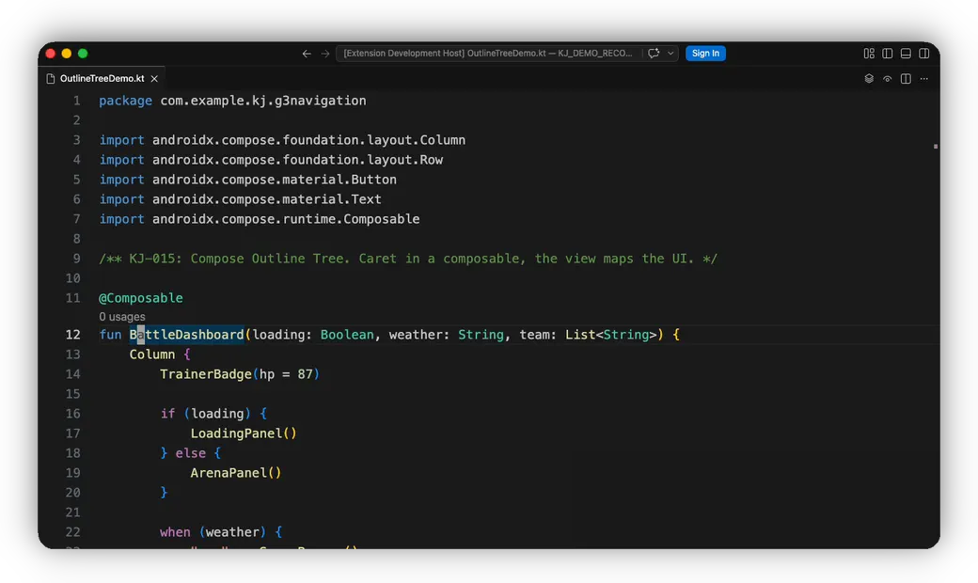Viewport: 978px width, 583px height.
Task: Open the Customize Layout icon
Action: 869,54
